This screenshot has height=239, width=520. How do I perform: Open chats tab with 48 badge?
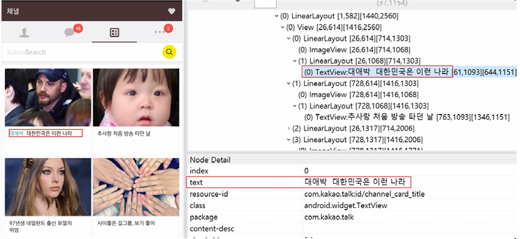[x=69, y=33]
